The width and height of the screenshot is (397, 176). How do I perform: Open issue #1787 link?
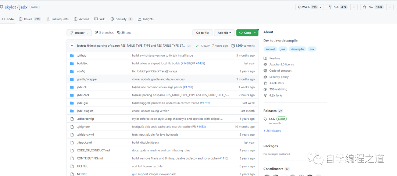point(188,87)
